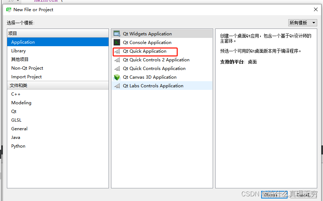Click the Qt Canvas 3D green cube icon
This screenshot has width=323, height=201.
pyautogui.click(x=117, y=77)
